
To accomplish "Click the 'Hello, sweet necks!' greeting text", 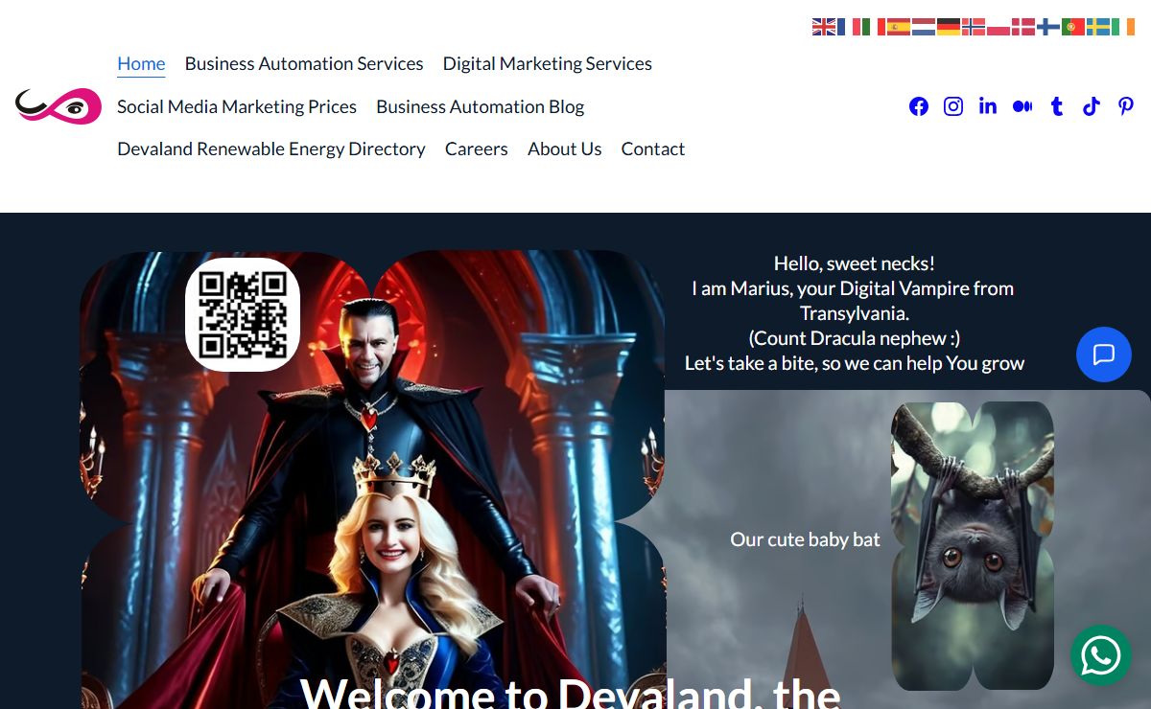I will (855, 263).
